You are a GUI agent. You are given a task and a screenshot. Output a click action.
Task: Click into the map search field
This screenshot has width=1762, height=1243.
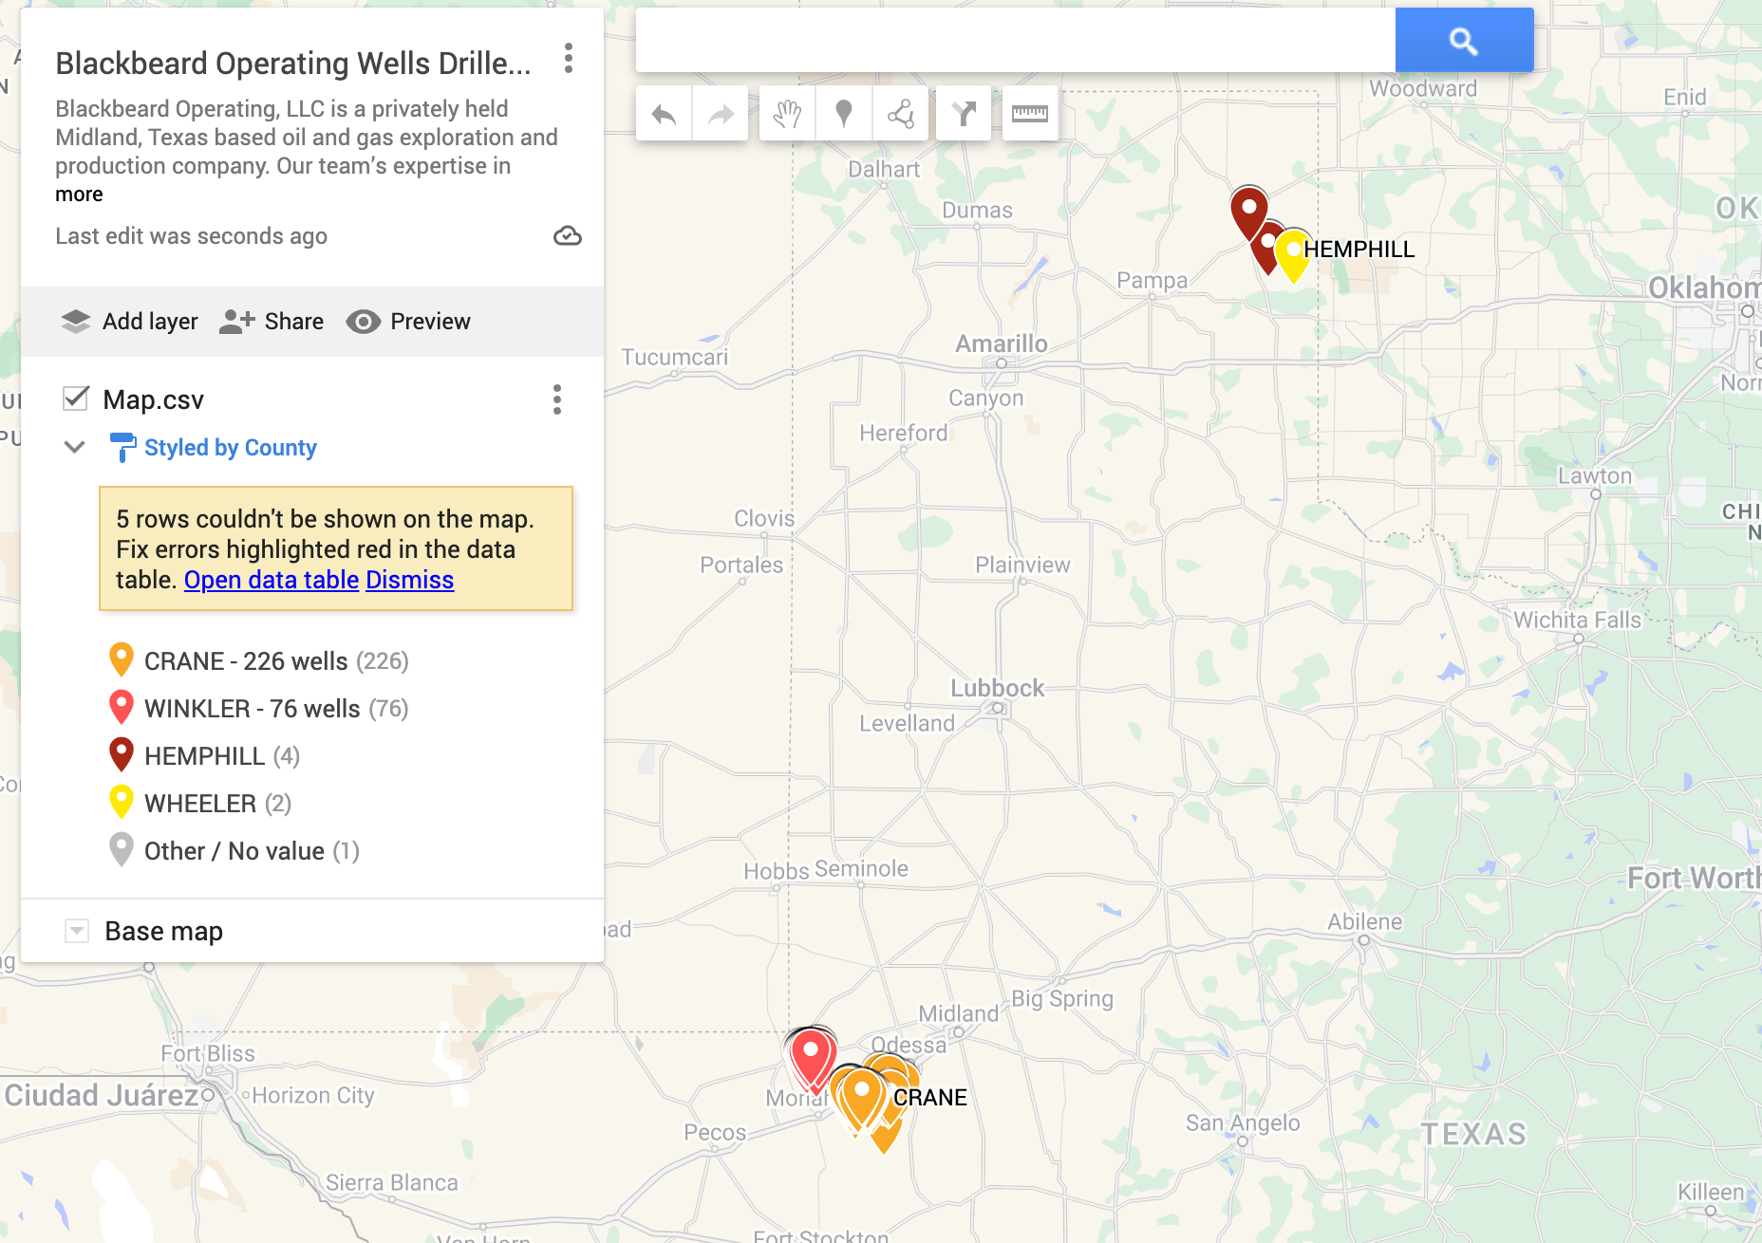coord(1015,41)
